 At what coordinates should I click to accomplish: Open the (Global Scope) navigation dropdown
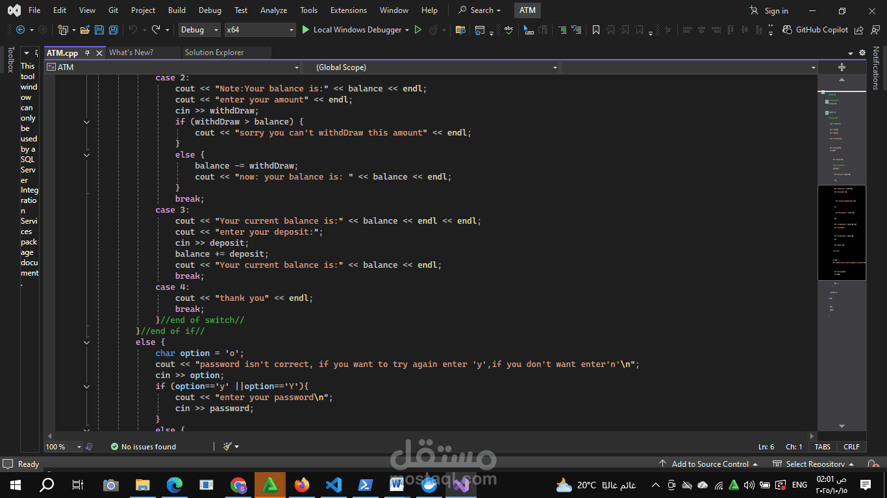[x=431, y=67]
